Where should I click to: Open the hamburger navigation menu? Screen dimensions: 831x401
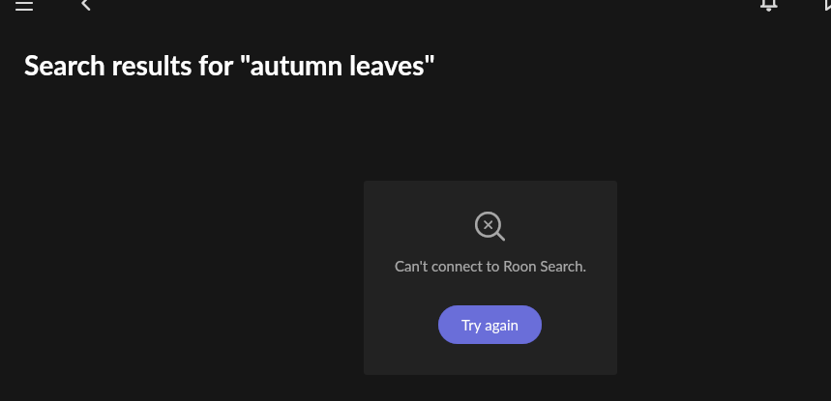point(24,5)
